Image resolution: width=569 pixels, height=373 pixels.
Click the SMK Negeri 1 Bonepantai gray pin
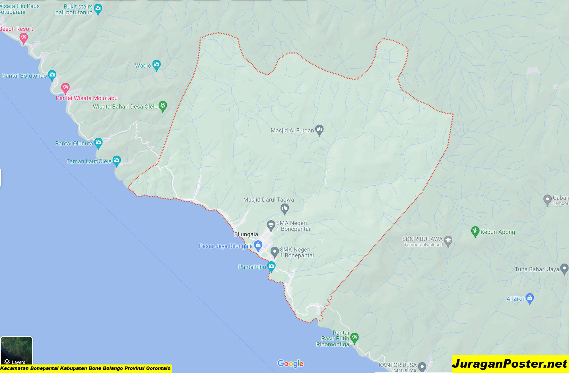[275, 252]
